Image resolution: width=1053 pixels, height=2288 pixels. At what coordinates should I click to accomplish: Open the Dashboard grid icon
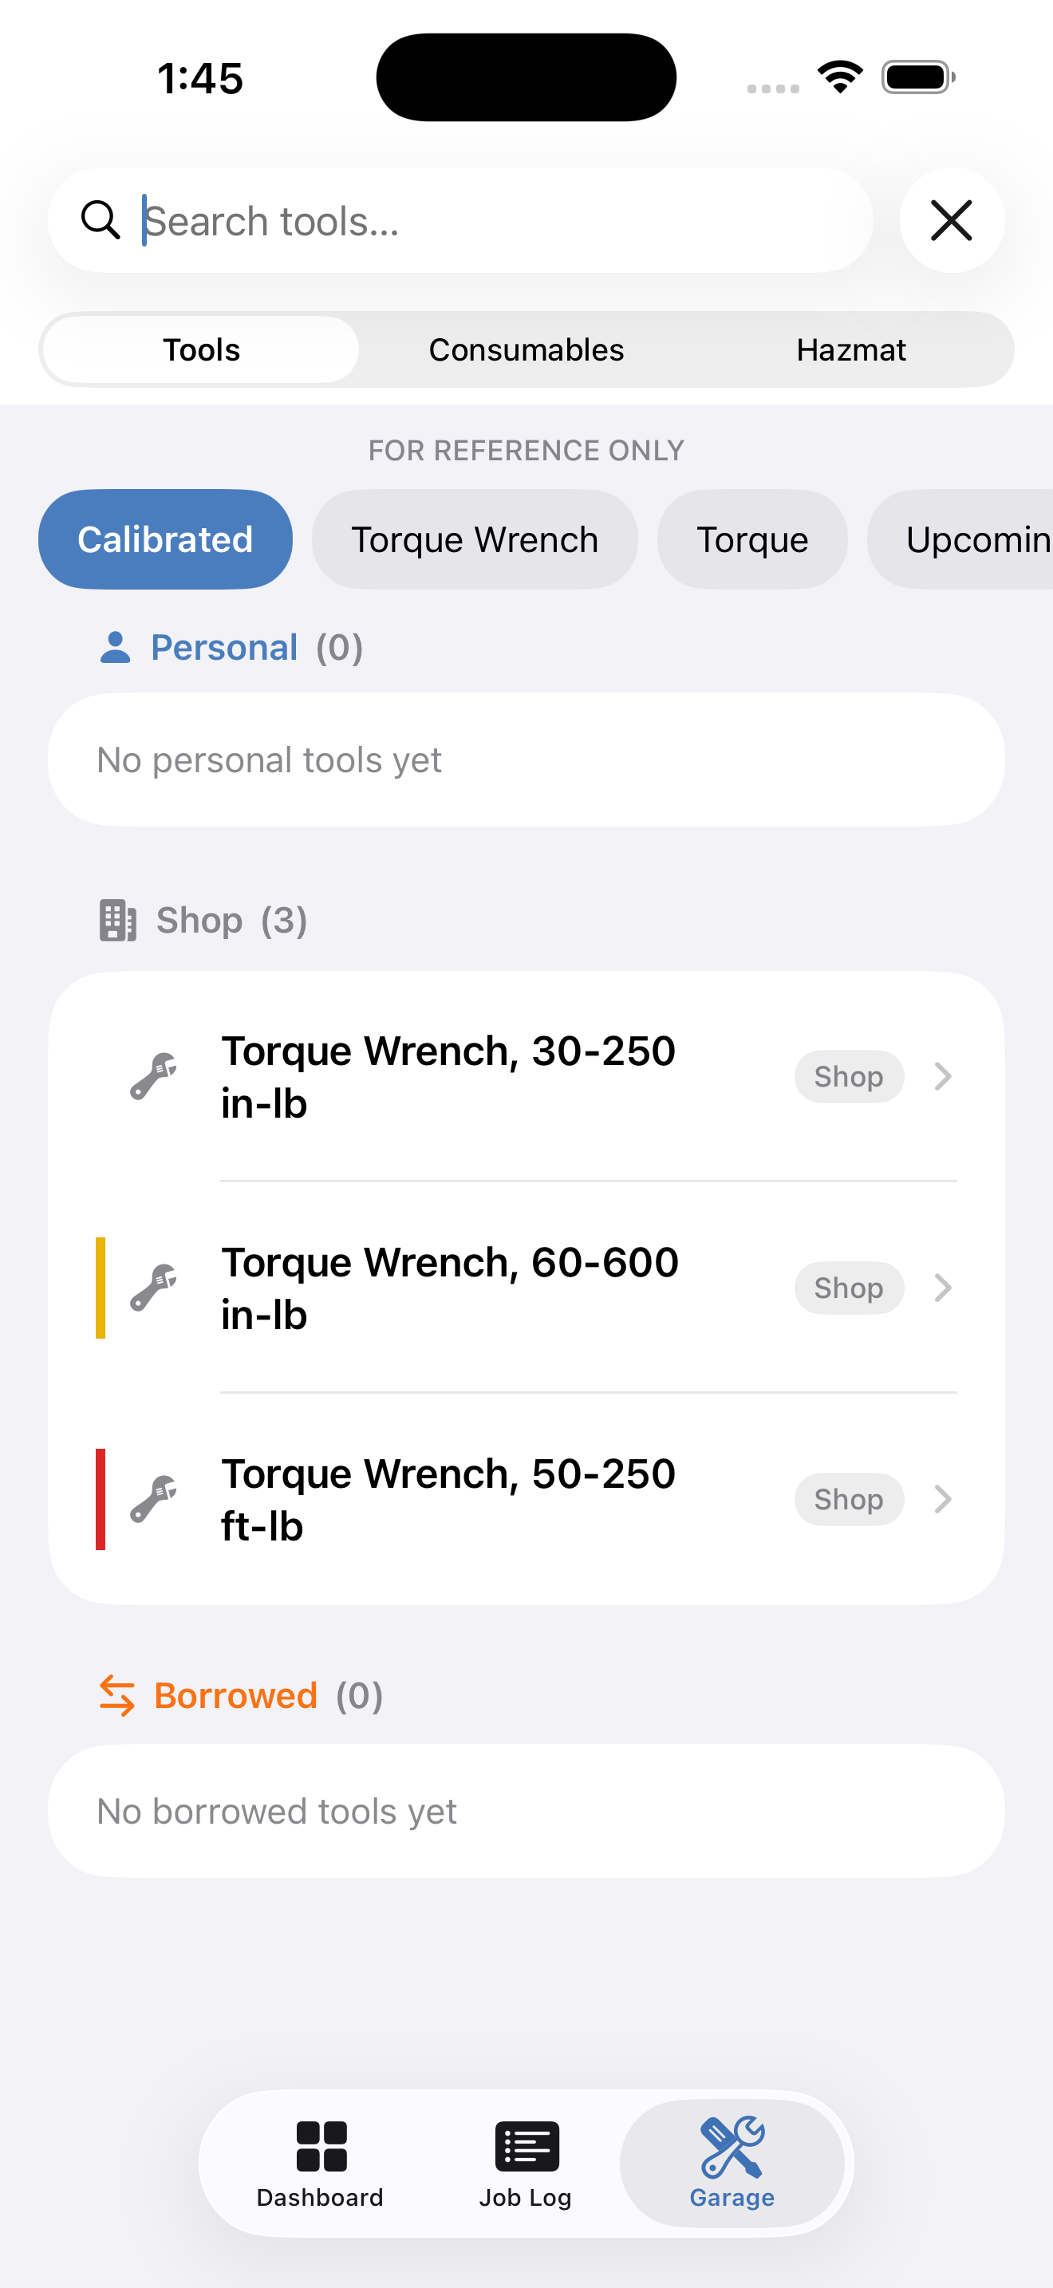pos(321,2146)
